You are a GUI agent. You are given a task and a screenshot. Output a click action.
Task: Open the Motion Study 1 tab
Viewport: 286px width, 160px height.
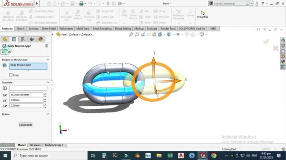(54, 145)
